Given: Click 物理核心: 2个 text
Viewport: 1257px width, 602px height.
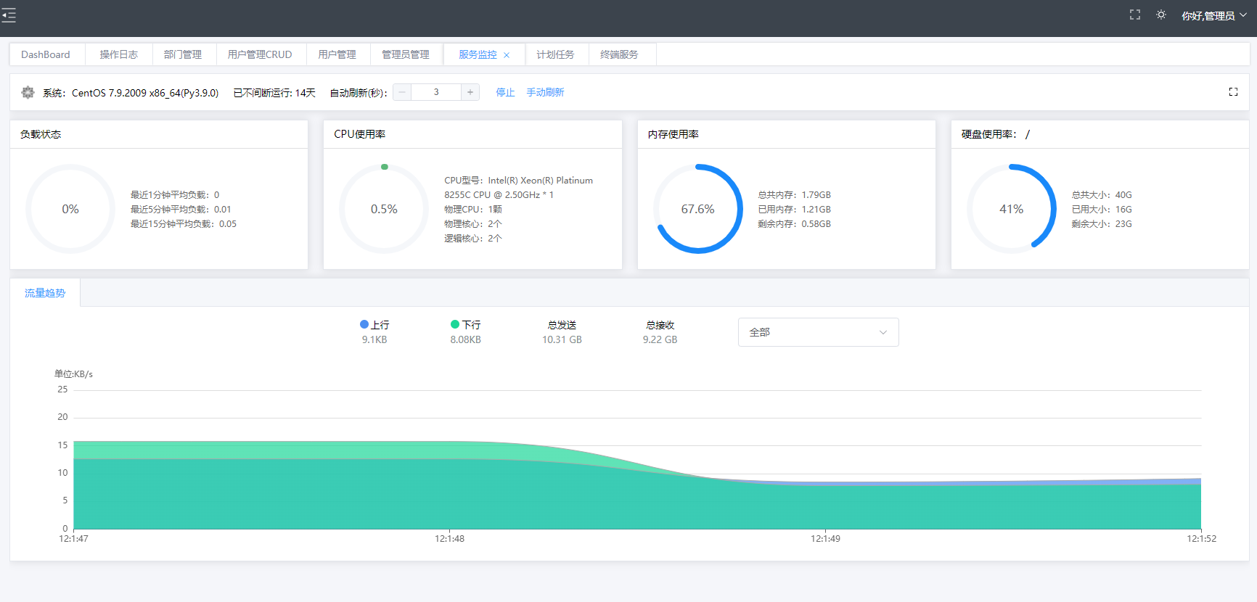Looking at the screenshot, I should (473, 223).
